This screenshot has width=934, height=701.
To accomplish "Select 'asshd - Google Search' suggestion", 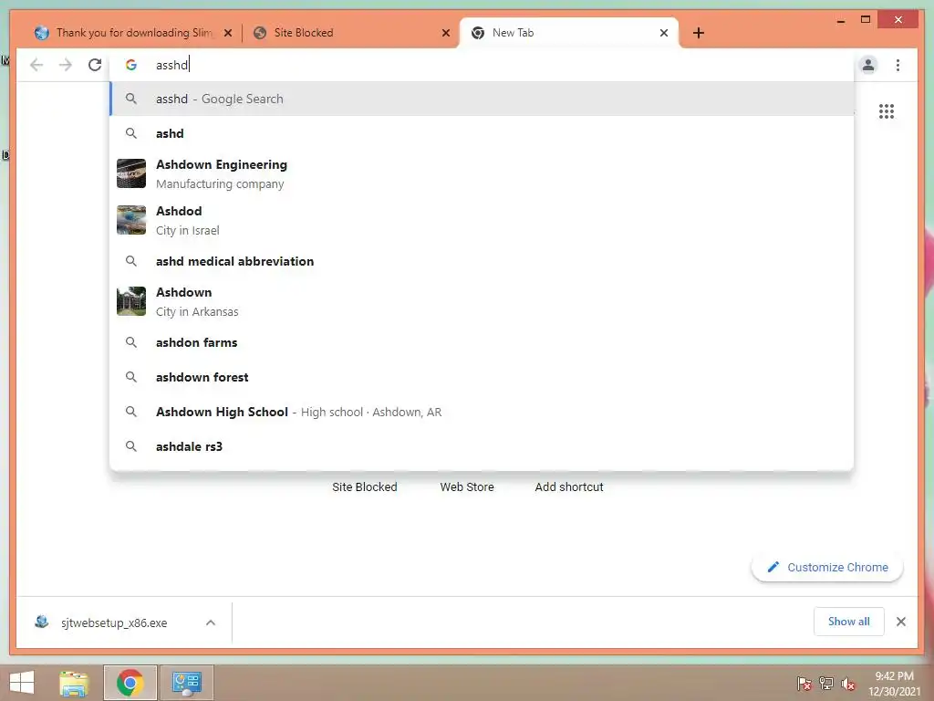I will [x=482, y=99].
